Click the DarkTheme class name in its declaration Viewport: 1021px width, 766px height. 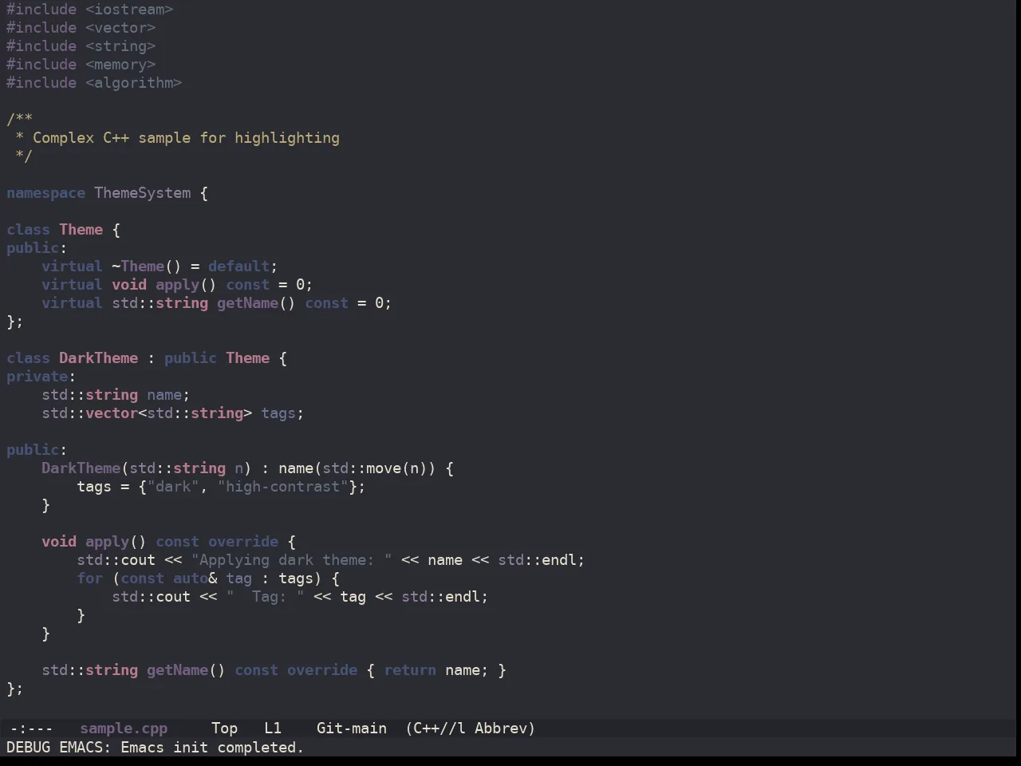click(x=99, y=358)
